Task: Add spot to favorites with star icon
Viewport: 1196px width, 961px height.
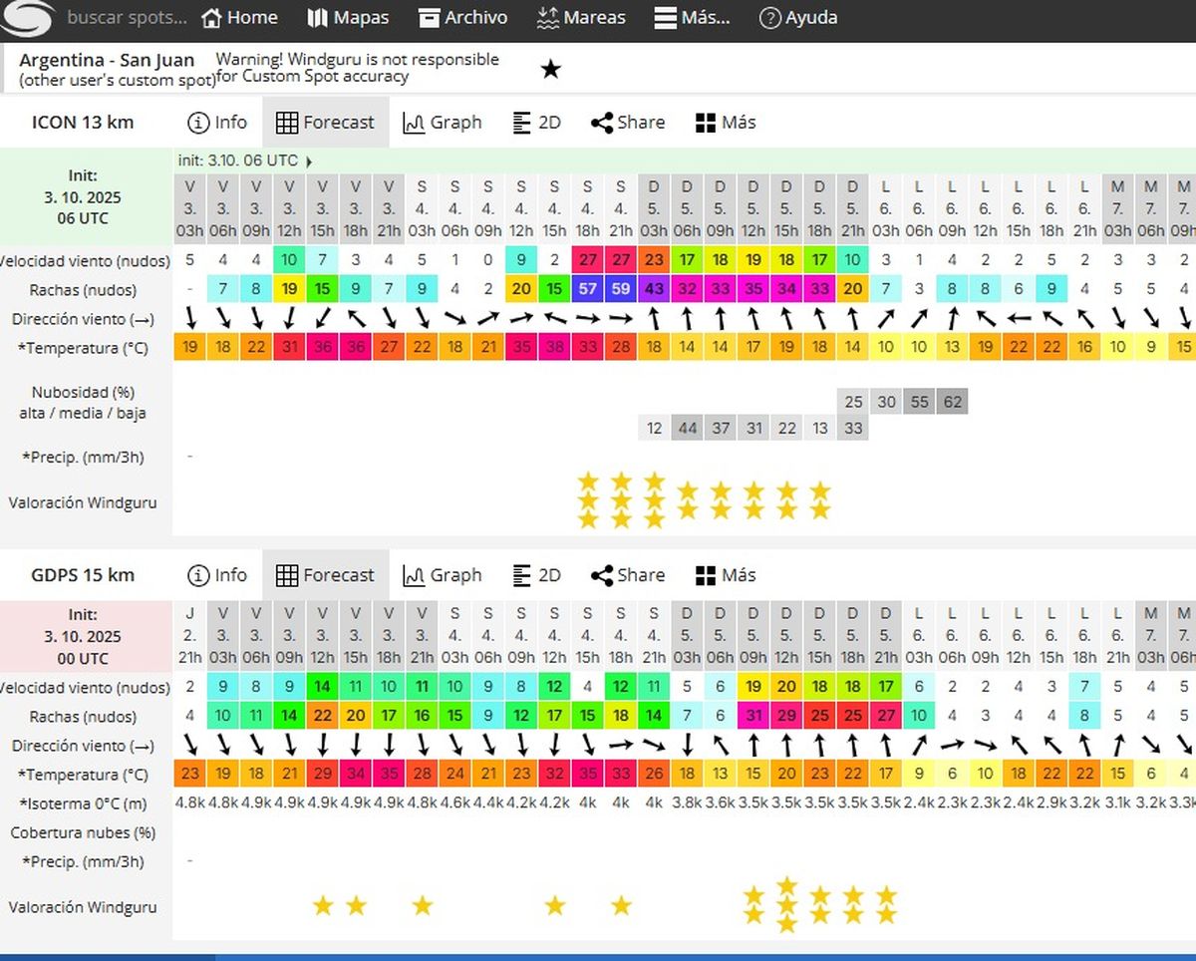Action: point(550,69)
